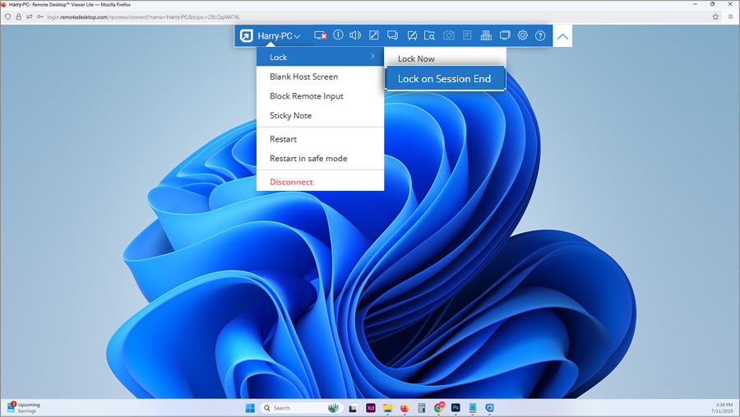
Task: Click the disconnect monitor icon in toolbar
Action: coord(321,35)
